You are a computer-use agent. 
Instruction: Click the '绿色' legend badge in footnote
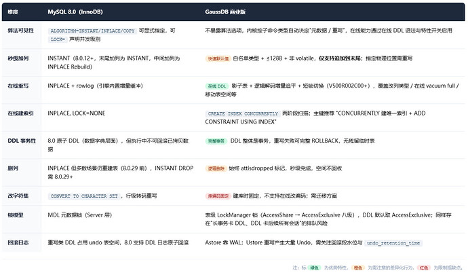coord(314,268)
